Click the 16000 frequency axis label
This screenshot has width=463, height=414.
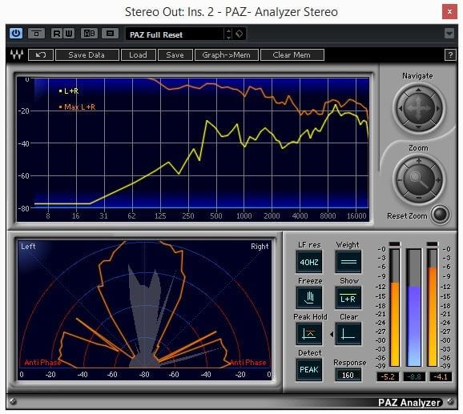[356, 216]
